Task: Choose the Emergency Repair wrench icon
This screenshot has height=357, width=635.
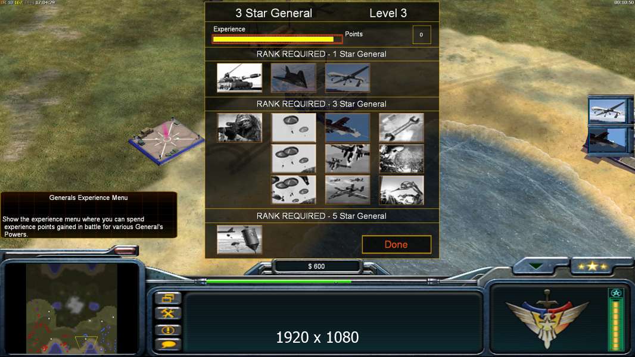Action: (x=401, y=127)
